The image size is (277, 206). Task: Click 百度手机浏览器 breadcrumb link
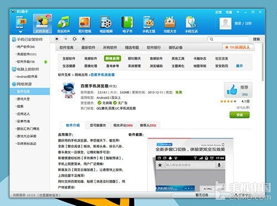pos(102,75)
